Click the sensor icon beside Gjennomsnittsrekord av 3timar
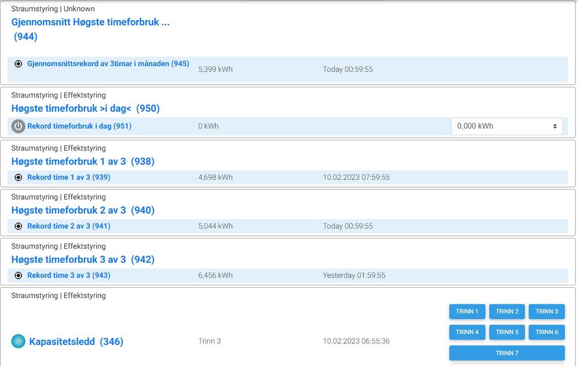 point(18,64)
